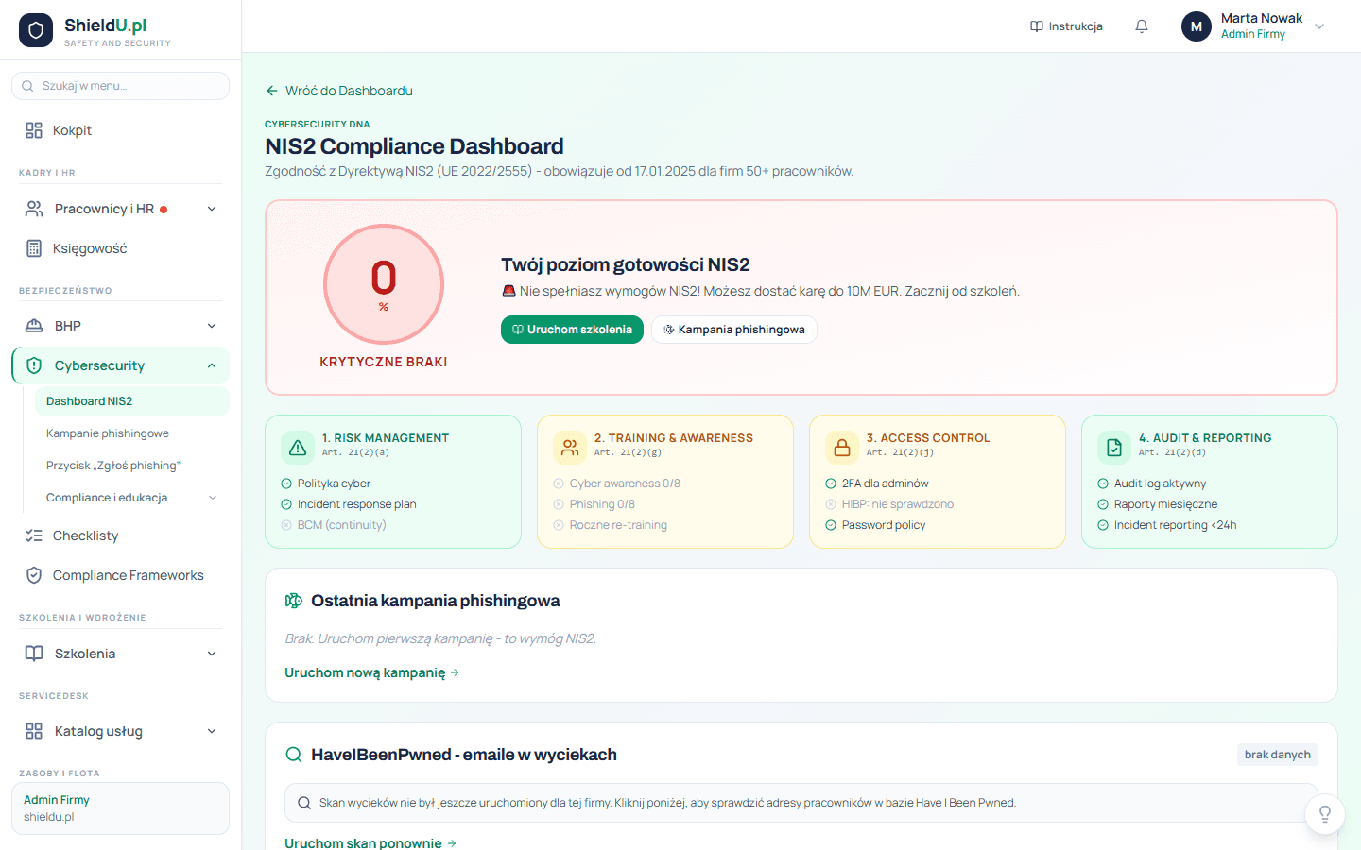Screen dimensions: 1361x850
Task: Open Compliance Frameworks in the sidebar
Action: click(120, 575)
